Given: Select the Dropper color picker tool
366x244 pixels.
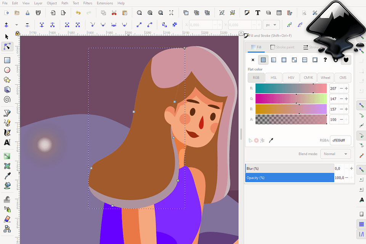Looking at the screenshot, I should click(7, 176).
